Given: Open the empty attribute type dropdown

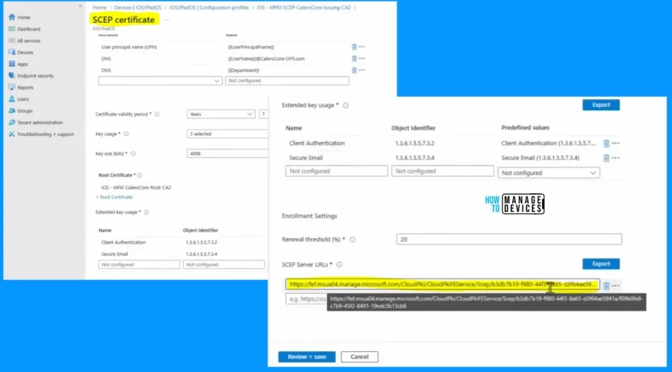Looking at the screenshot, I should [x=160, y=81].
